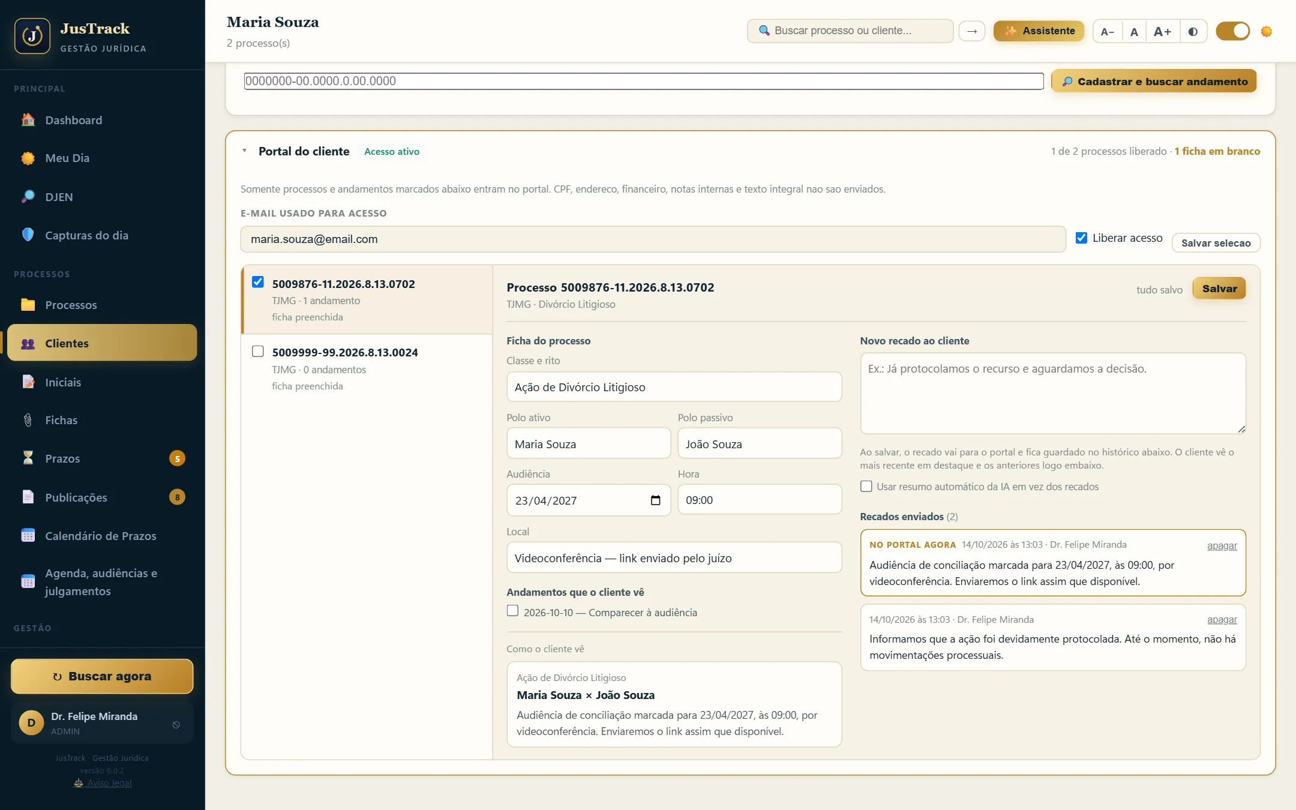Click the arrow button next to search
Viewport: 1296px width, 810px height.
tap(972, 31)
